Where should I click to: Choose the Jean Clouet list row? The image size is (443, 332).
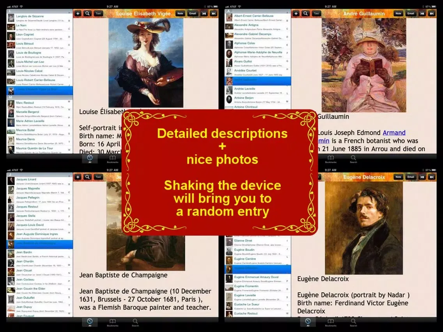pyautogui.click(x=39, y=272)
